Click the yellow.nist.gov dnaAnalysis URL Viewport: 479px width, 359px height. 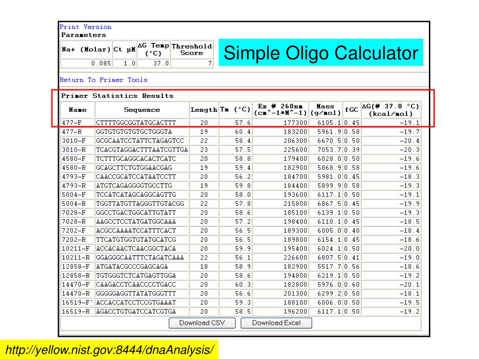pos(110,350)
